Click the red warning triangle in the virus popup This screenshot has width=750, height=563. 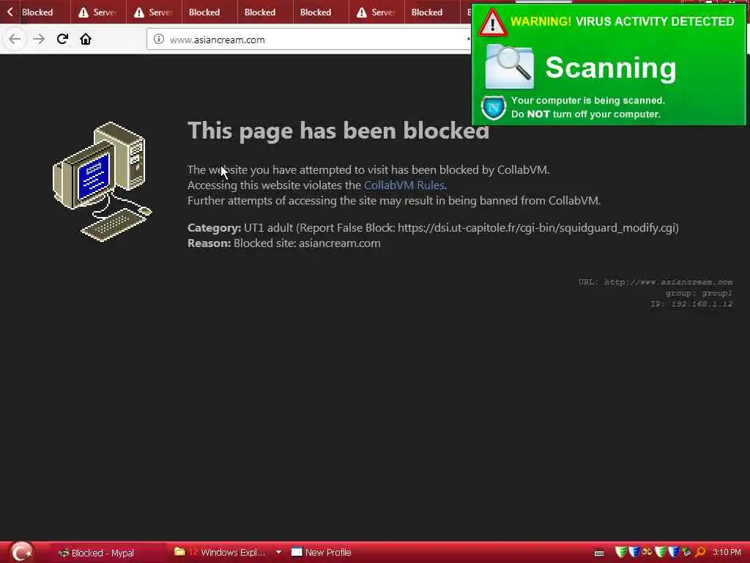[492, 22]
